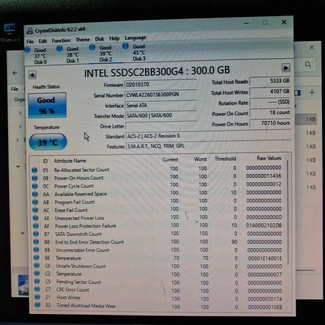Click Power On Hours value 70710 hours
Image resolution: width=325 pixels, height=325 pixels.
click(270, 123)
